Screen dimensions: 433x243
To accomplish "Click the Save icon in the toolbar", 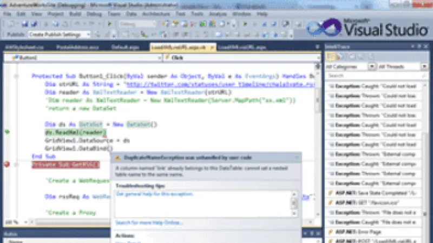I will pyautogui.click(x=25, y=24).
